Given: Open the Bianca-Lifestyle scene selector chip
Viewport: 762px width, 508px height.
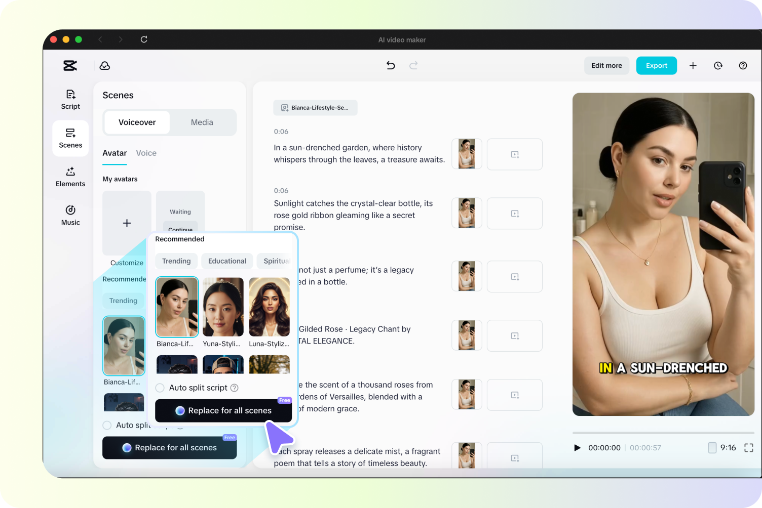Looking at the screenshot, I should pyautogui.click(x=315, y=107).
